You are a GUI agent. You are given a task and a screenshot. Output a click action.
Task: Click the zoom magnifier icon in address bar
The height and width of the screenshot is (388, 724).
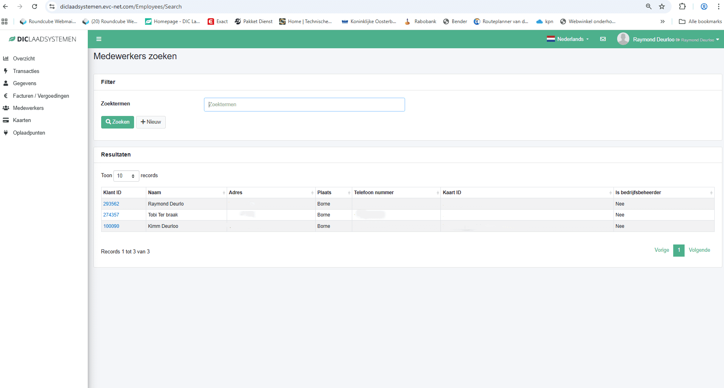[649, 6]
